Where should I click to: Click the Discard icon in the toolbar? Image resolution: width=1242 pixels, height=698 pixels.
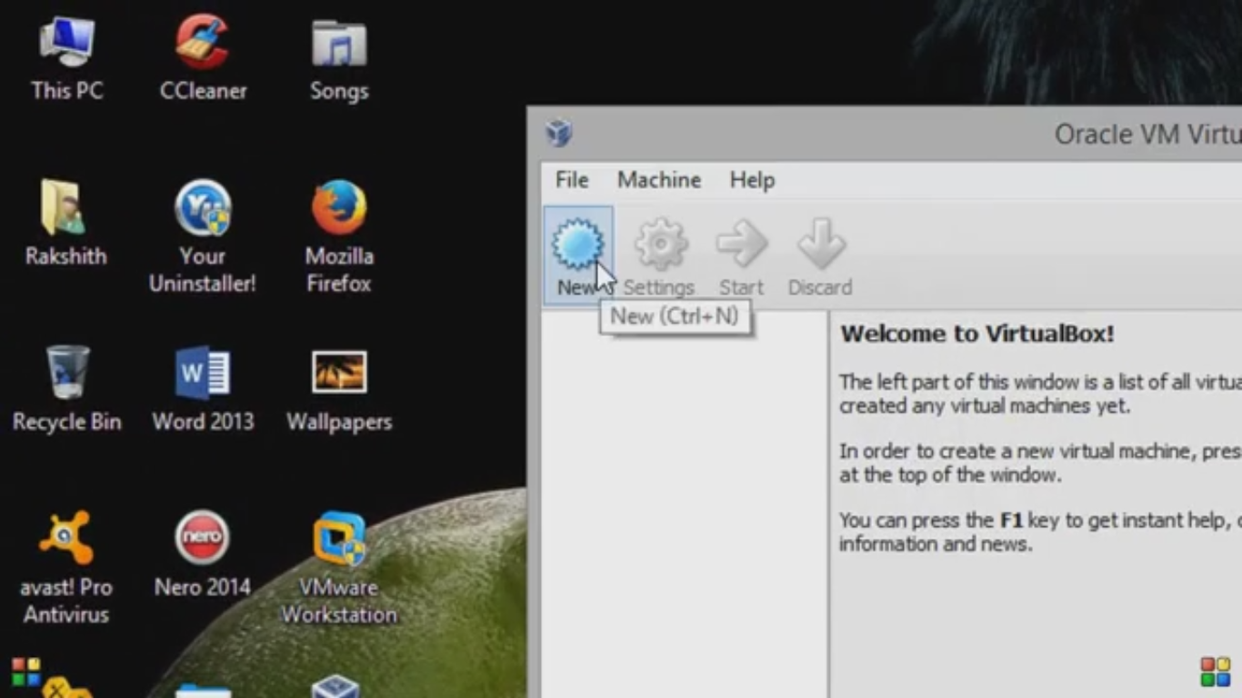(x=818, y=244)
